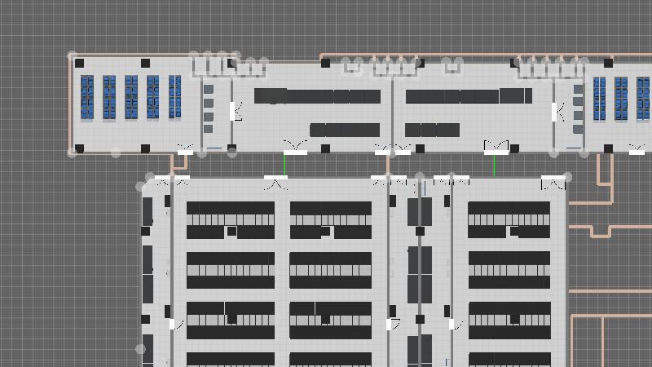Click the right green connector line between buildings
This screenshot has width=652, height=367.
click(495, 166)
